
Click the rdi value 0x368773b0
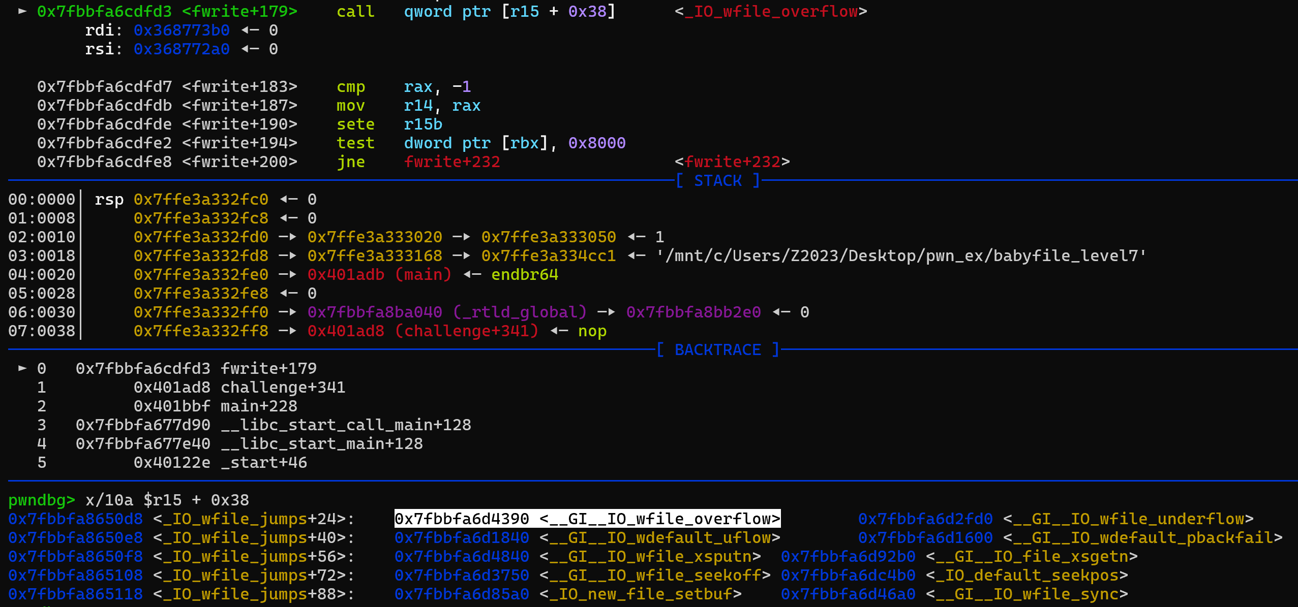tap(182, 30)
